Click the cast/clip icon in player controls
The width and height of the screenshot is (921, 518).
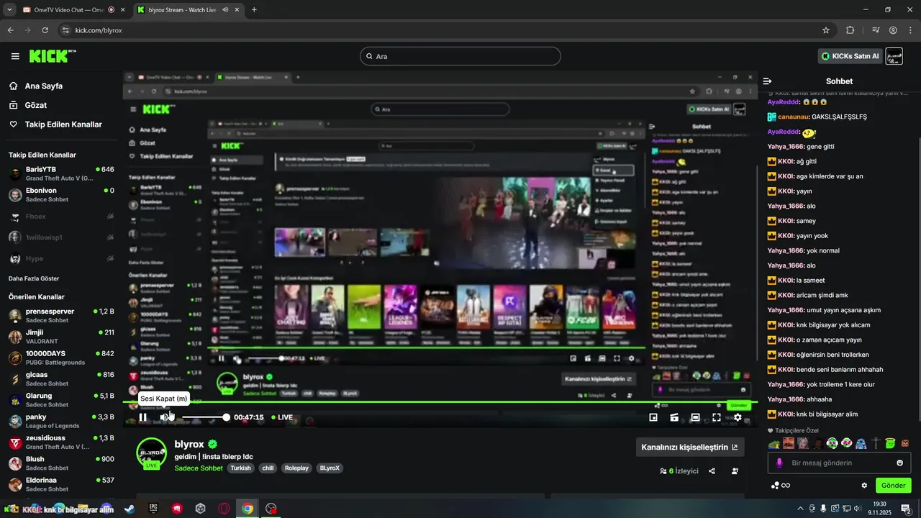(x=674, y=417)
